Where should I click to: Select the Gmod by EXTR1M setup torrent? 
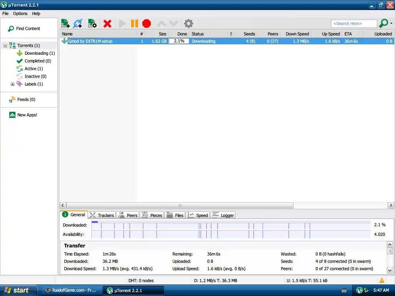tap(227, 41)
